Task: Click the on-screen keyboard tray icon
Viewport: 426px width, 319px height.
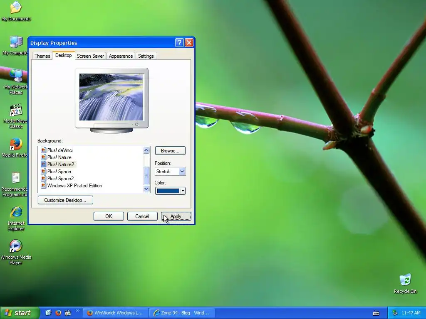Action: (x=376, y=313)
